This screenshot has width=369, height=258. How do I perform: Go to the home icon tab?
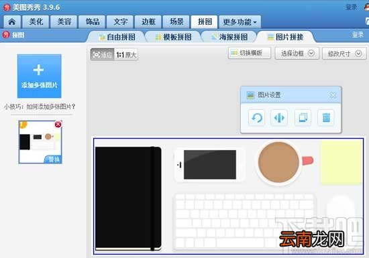click(12, 22)
